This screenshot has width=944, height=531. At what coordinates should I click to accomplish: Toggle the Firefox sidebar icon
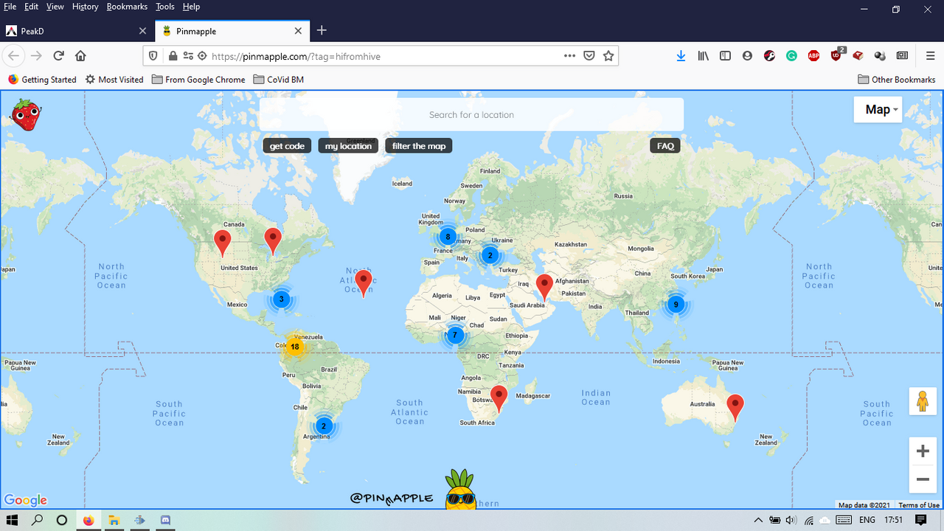pyautogui.click(x=726, y=56)
